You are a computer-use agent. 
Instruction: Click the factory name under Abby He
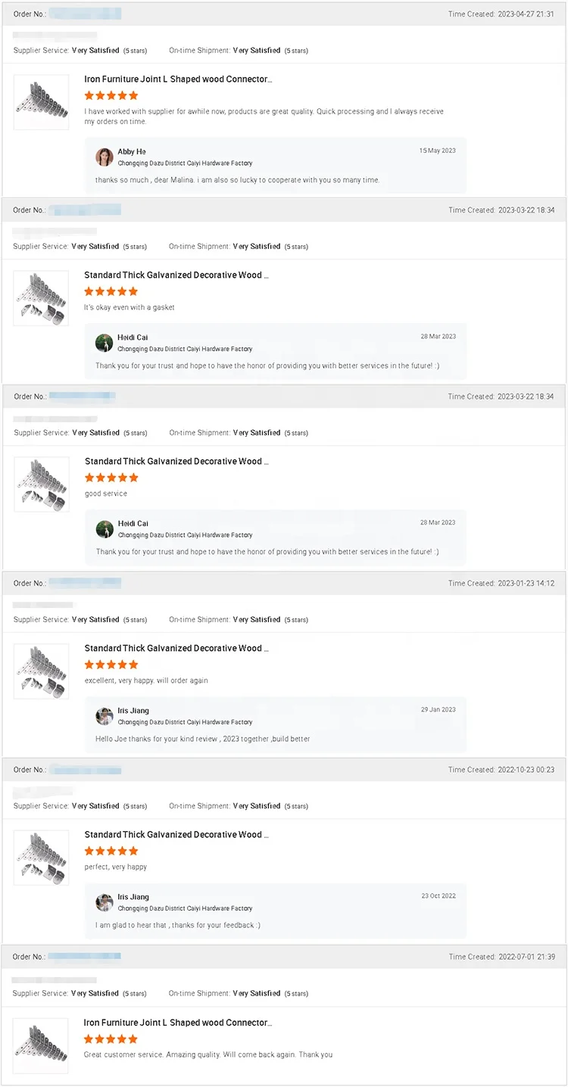click(185, 164)
